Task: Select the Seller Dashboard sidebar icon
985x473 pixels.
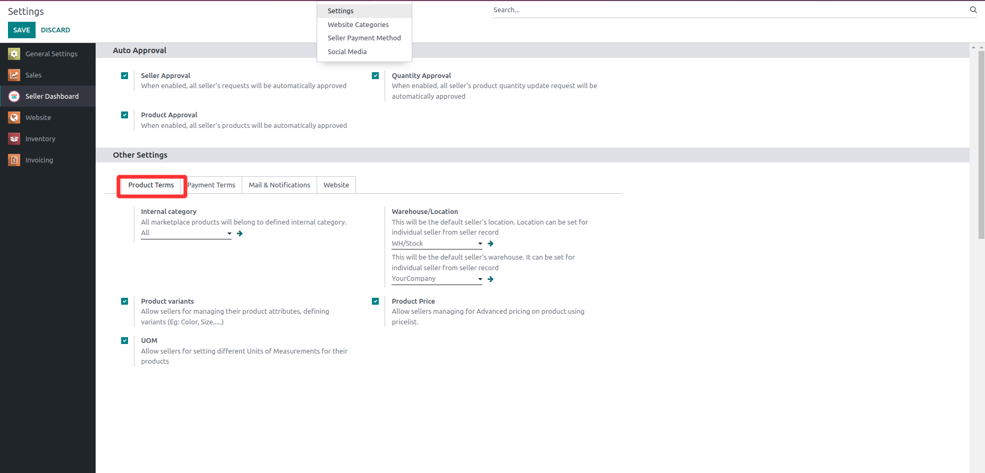Action: click(14, 96)
